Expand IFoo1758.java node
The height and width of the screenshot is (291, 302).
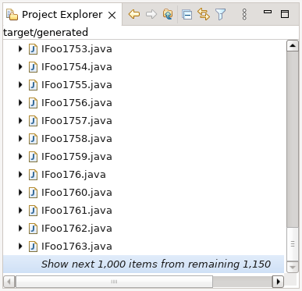tap(20, 139)
